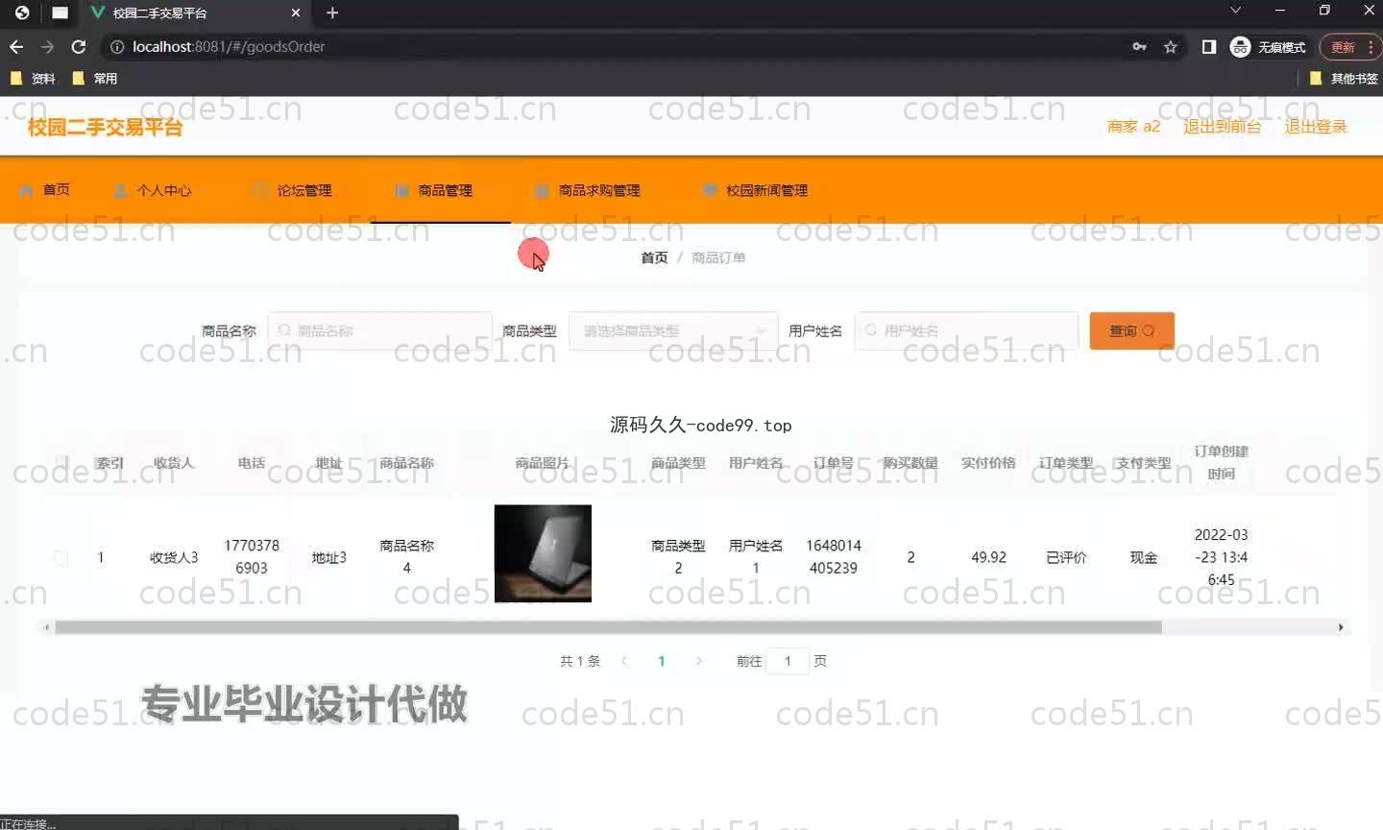Image resolution: width=1383 pixels, height=830 pixels.
Task: Open the 论坛管理 menu
Action: coord(293,190)
